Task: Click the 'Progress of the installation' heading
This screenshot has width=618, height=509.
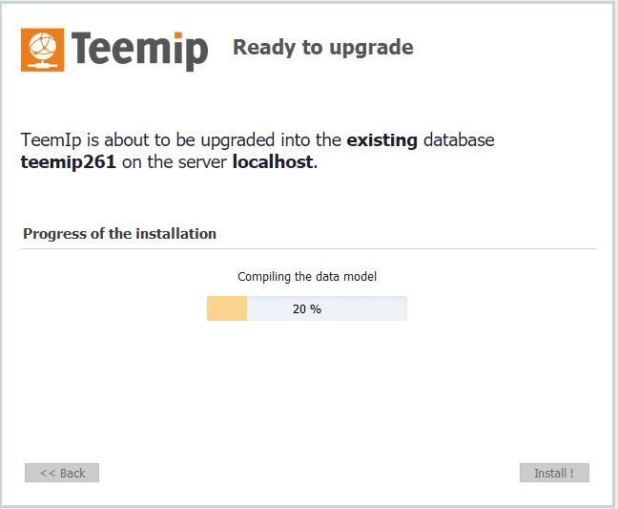Action: point(119,233)
